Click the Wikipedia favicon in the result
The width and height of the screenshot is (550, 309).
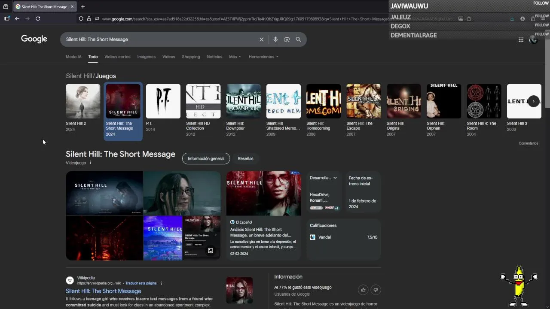[x=70, y=280]
